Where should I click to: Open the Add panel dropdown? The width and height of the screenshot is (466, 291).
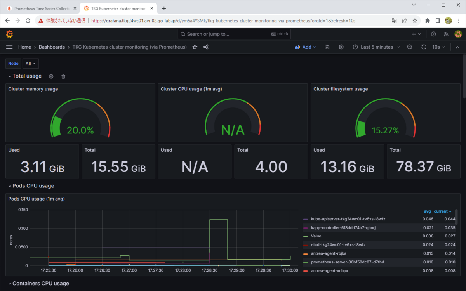click(x=305, y=47)
